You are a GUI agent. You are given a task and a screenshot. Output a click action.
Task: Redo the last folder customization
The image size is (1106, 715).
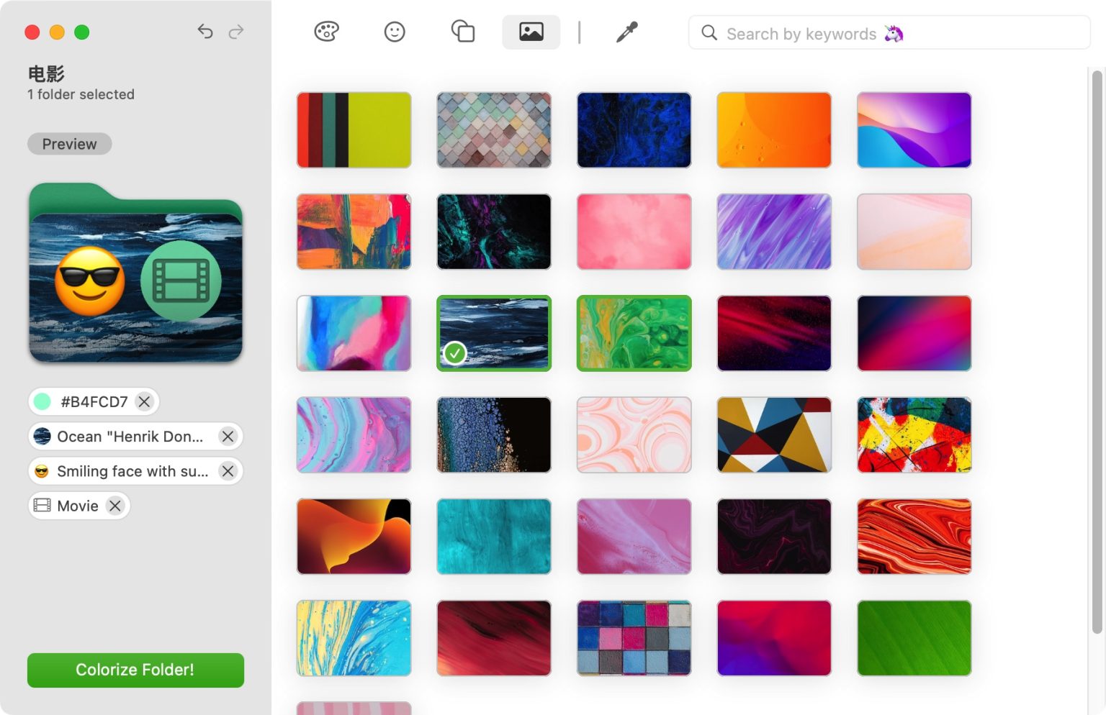pos(236,32)
